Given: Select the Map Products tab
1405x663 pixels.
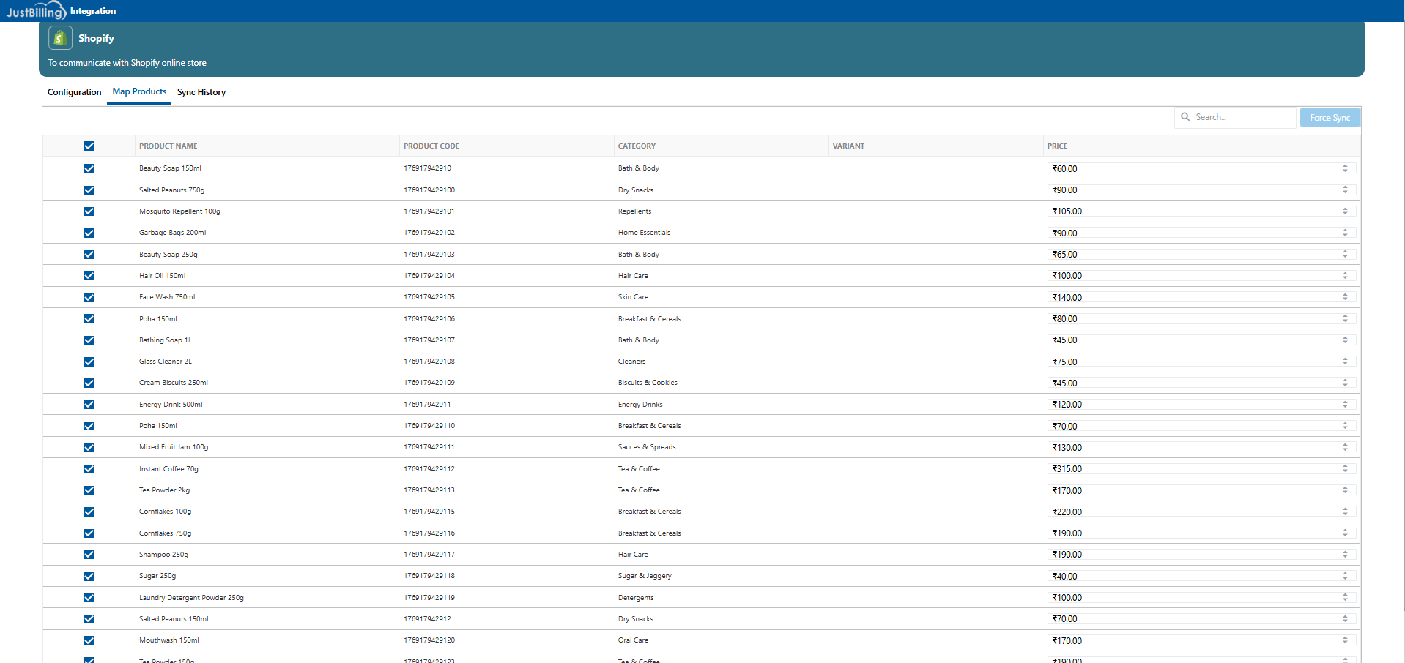Looking at the screenshot, I should tap(139, 92).
